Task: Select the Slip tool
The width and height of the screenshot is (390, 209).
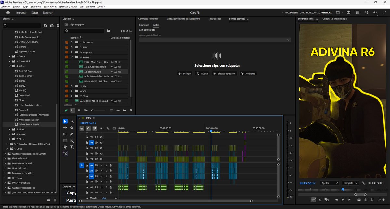Action: 65,134
